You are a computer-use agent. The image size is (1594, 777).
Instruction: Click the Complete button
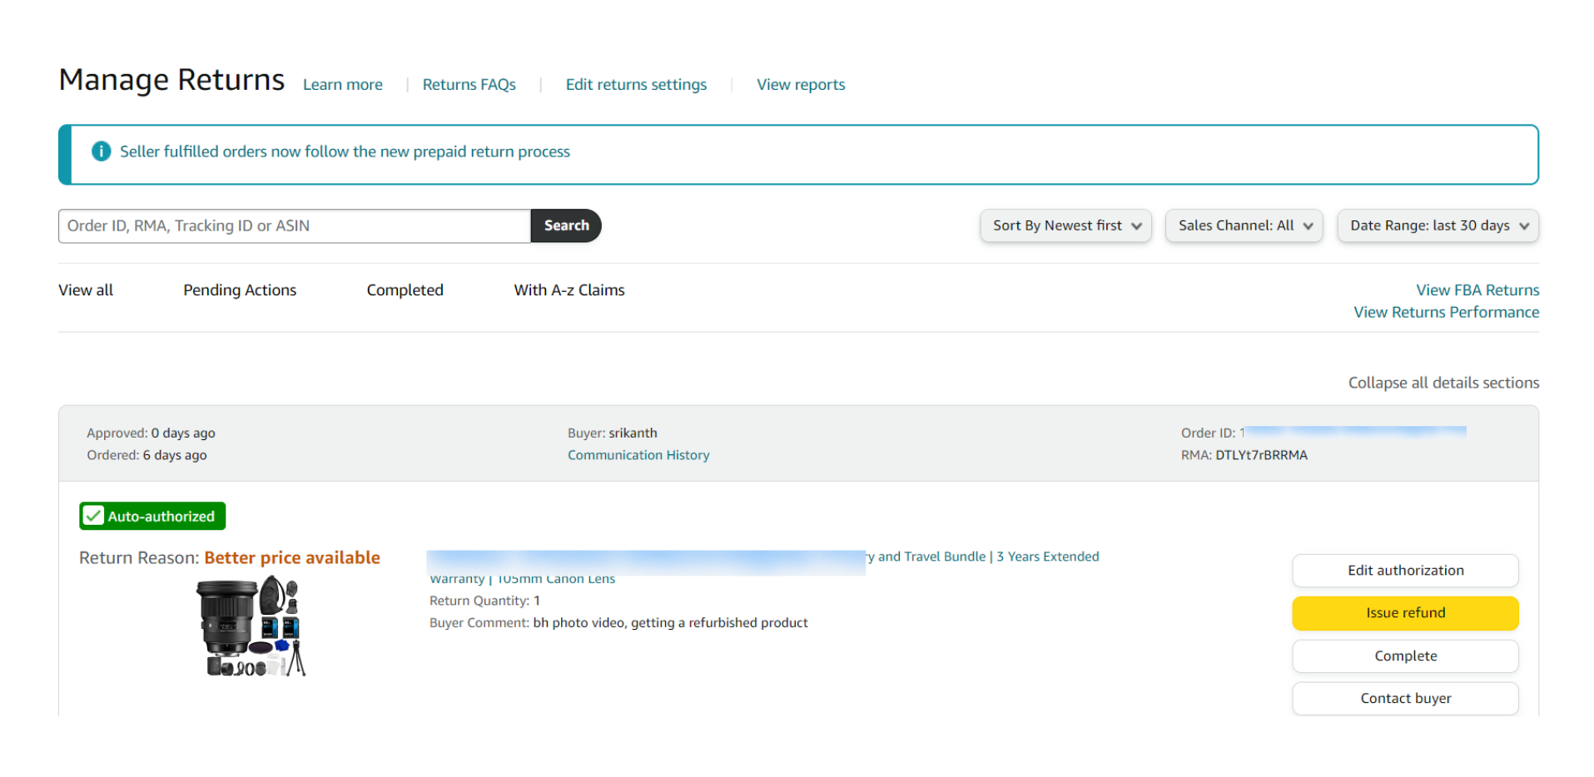1405,656
